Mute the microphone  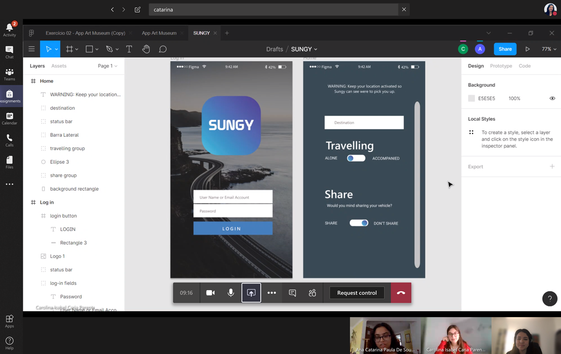(231, 293)
